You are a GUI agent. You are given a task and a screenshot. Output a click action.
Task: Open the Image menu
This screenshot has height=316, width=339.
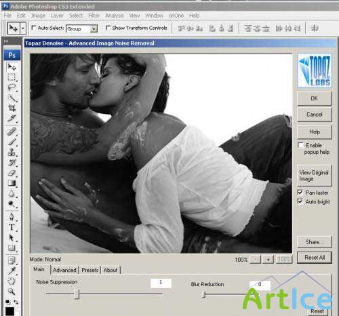point(38,16)
